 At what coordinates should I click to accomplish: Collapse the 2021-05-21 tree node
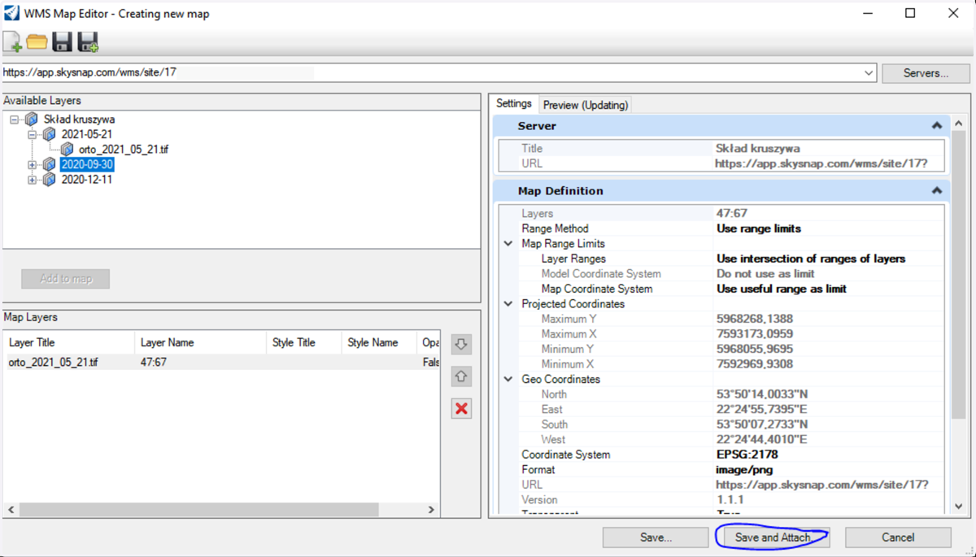[x=33, y=134]
